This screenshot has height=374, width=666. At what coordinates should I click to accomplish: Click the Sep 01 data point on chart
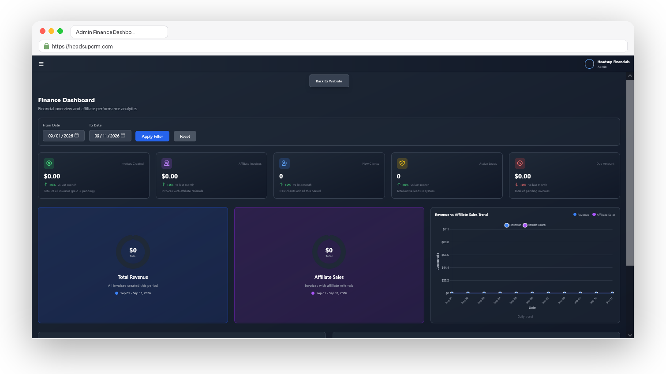coord(452,293)
